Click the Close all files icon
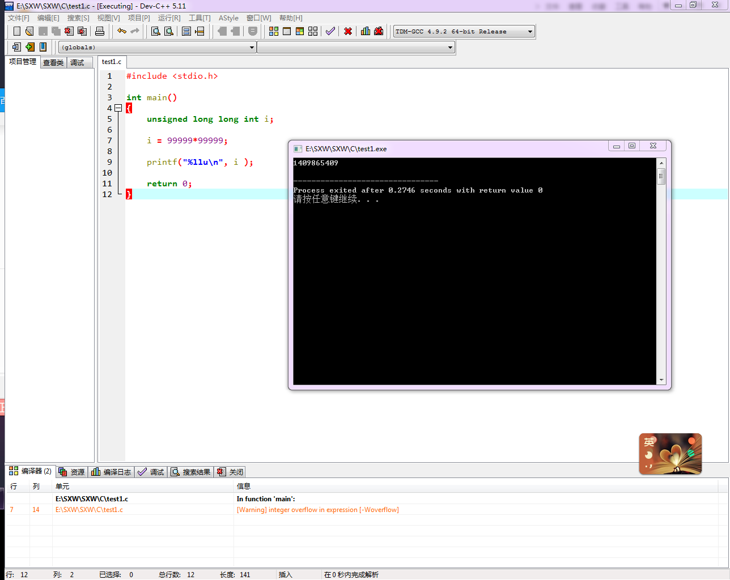Image resolution: width=730 pixels, height=580 pixels. 82,31
